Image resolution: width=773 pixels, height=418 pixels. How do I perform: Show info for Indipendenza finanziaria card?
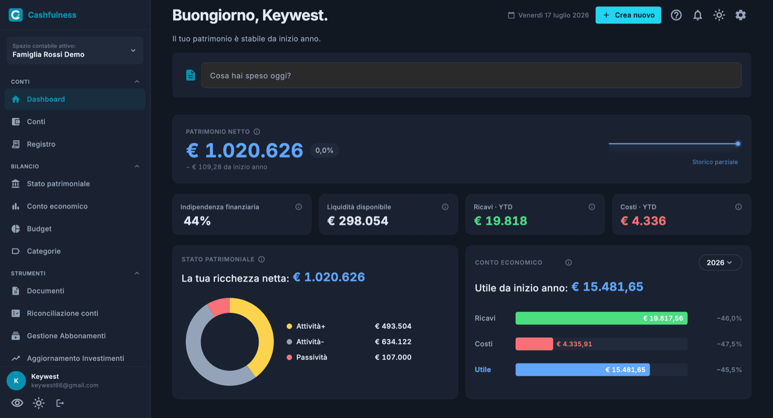(x=299, y=207)
